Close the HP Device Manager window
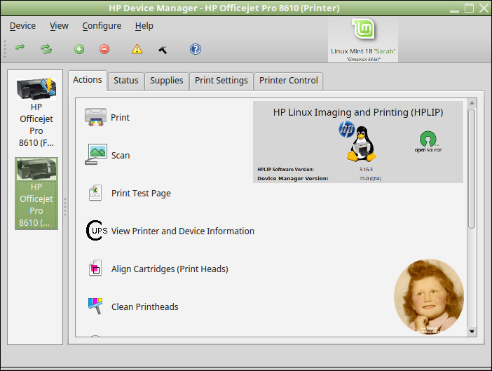 click(x=484, y=8)
